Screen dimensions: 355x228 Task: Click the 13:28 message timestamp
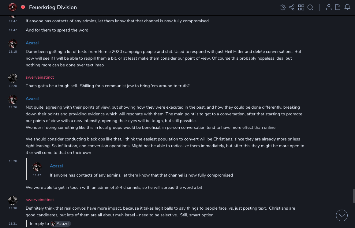click(13, 161)
